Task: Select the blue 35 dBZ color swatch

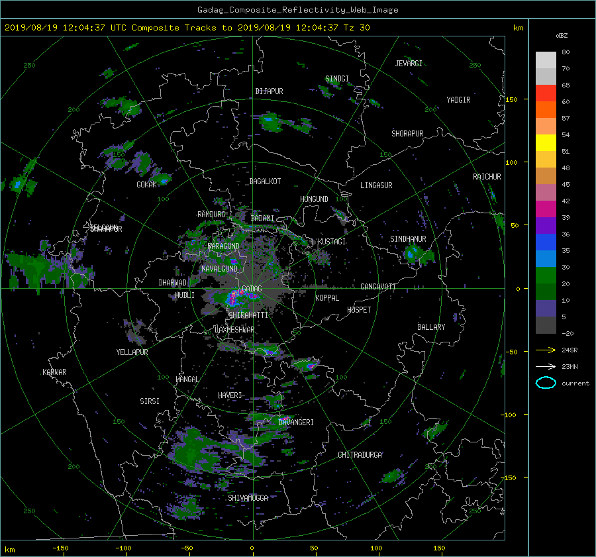Action: [x=546, y=242]
